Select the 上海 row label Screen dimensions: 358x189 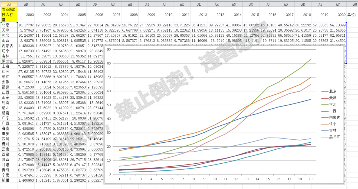(9, 66)
